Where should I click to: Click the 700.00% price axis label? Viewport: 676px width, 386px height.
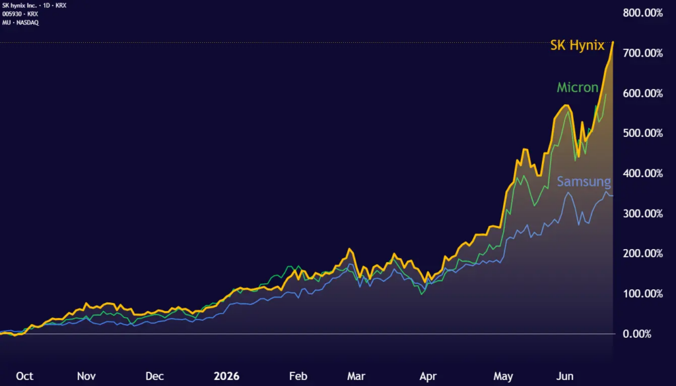coord(642,53)
